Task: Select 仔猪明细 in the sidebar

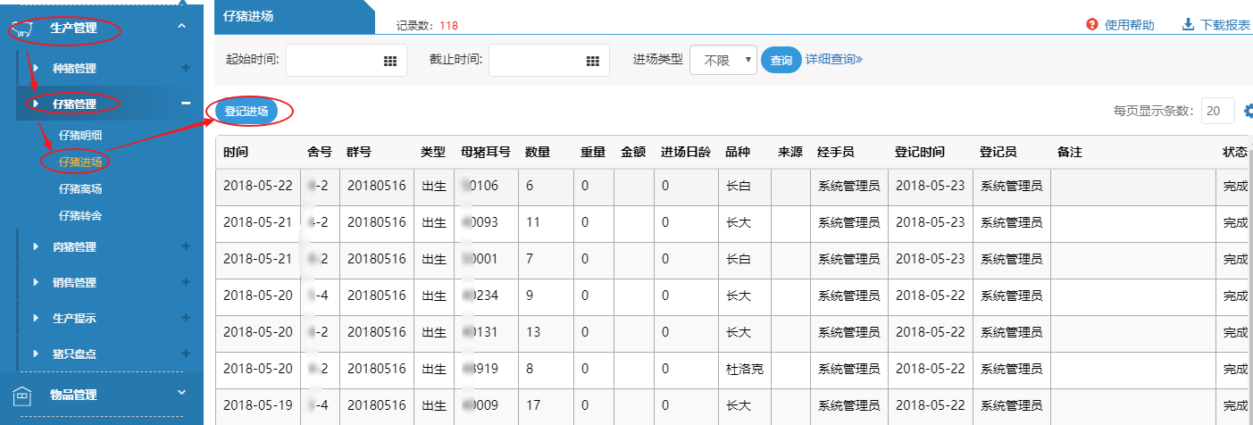Action: (x=80, y=135)
